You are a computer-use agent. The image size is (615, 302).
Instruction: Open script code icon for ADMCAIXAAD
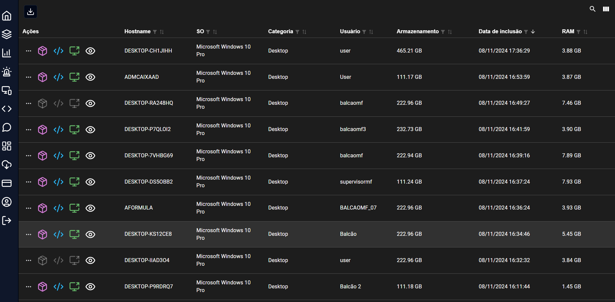coord(58,77)
